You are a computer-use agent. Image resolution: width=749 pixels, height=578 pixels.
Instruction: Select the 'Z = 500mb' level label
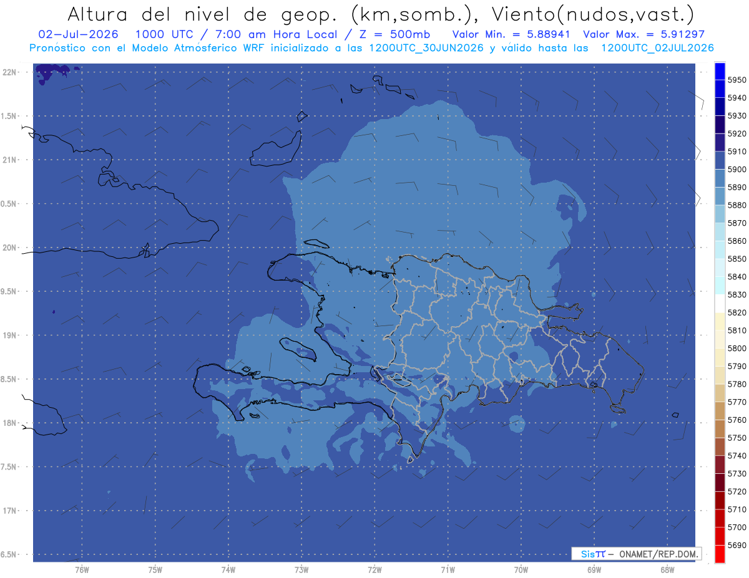[x=394, y=34]
